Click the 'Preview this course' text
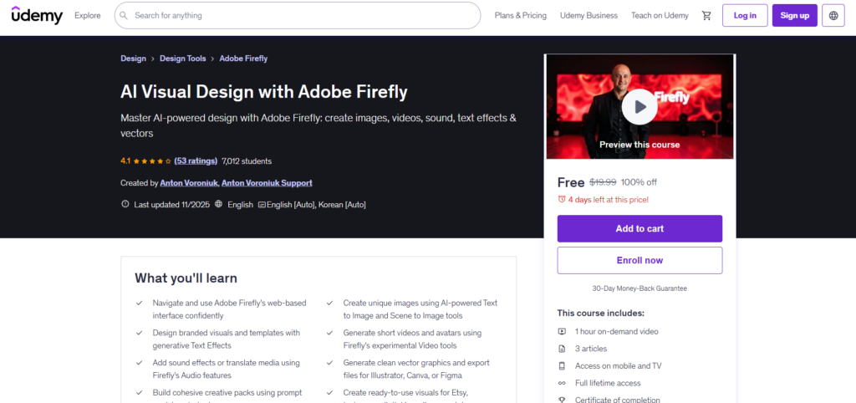The height and width of the screenshot is (403, 856). click(x=639, y=145)
